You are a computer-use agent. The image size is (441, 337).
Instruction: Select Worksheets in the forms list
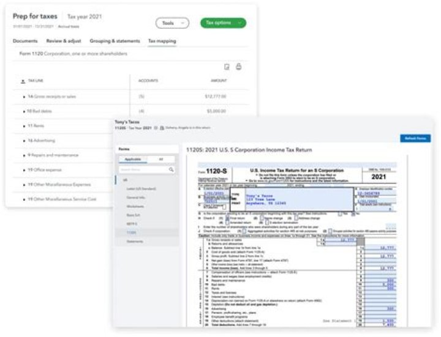point(136,207)
